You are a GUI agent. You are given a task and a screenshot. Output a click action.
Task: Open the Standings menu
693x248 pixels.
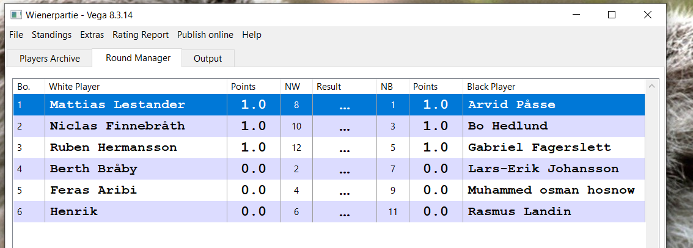[x=51, y=35]
